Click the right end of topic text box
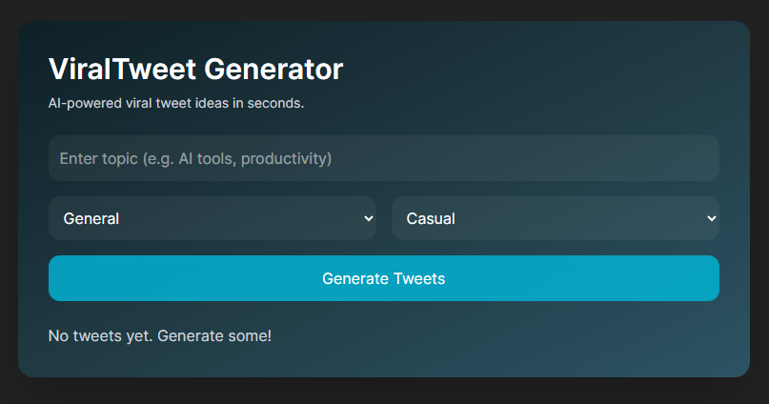This screenshot has width=769, height=404. pos(700,158)
